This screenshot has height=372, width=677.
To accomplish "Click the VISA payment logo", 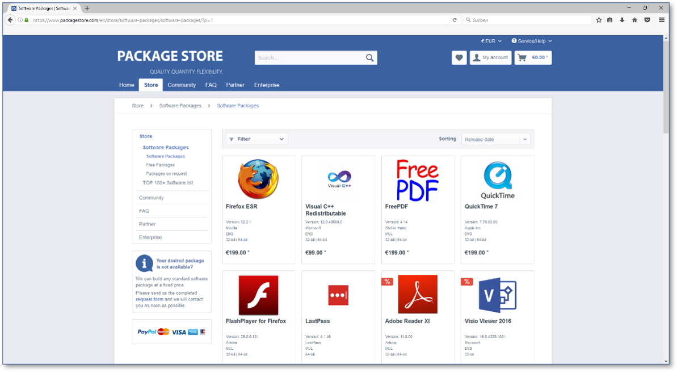I will (x=179, y=332).
